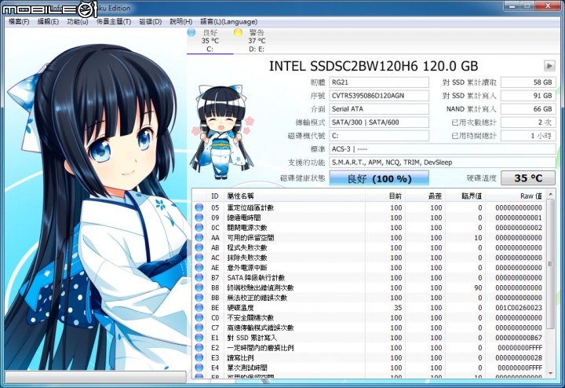
Task: Click the SSD total reads value 58 GB
Action: point(528,82)
